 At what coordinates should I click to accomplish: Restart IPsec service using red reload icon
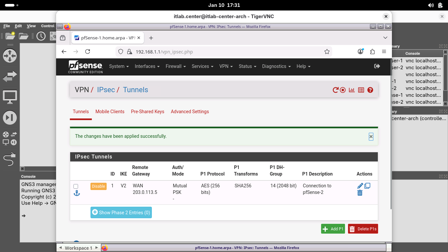335,90
